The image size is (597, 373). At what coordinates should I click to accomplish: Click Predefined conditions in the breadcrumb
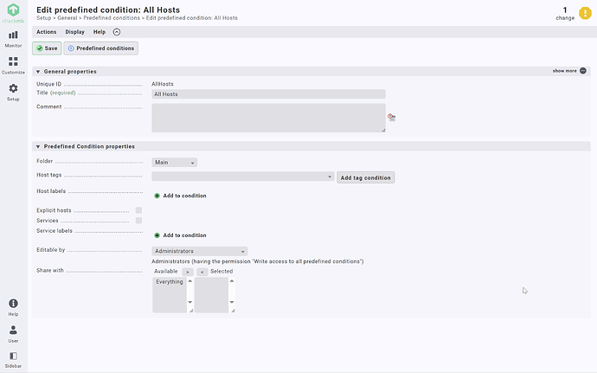coord(112,18)
